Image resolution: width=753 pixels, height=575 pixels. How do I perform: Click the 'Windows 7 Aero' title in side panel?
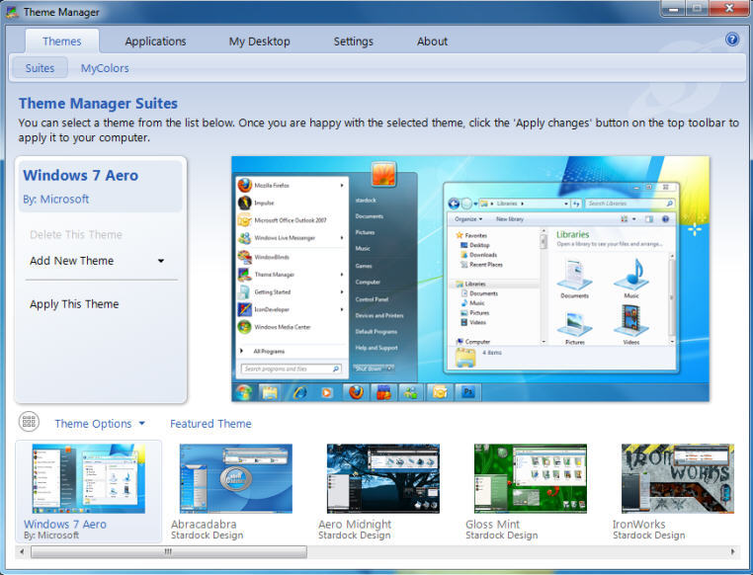81,175
